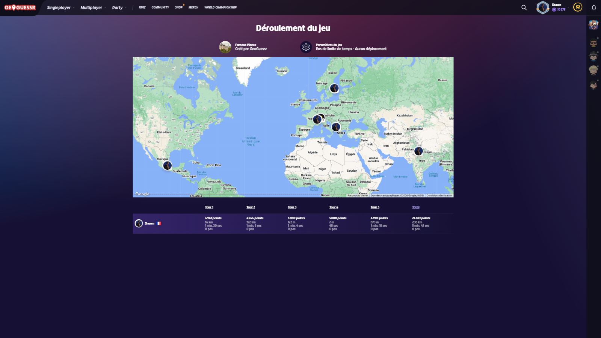Open the Community menu item
Screen dimensions: 601x338
160,8
